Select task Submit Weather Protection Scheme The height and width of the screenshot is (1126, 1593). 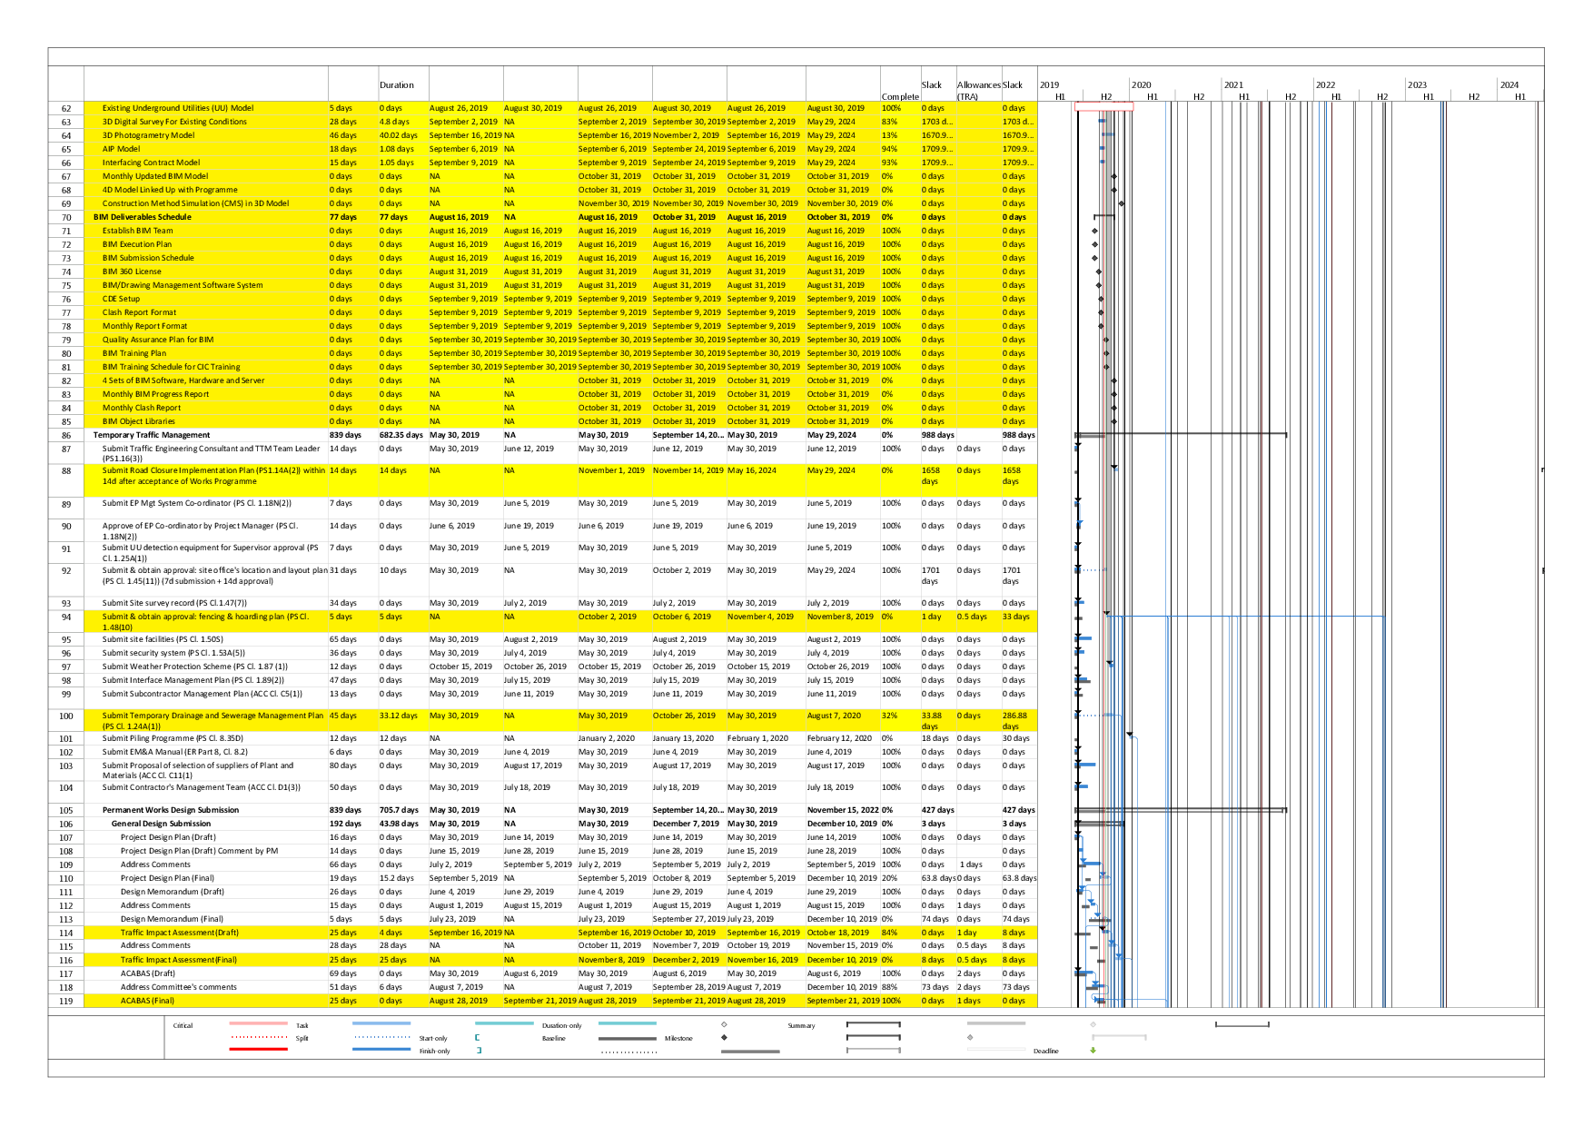[x=194, y=667]
